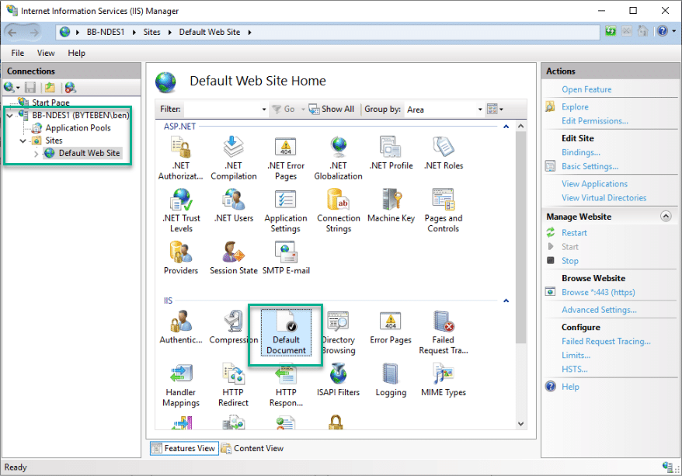Open the .NET Roles feature
The height and width of the screenshot is (476, 682).
[444, 153]
